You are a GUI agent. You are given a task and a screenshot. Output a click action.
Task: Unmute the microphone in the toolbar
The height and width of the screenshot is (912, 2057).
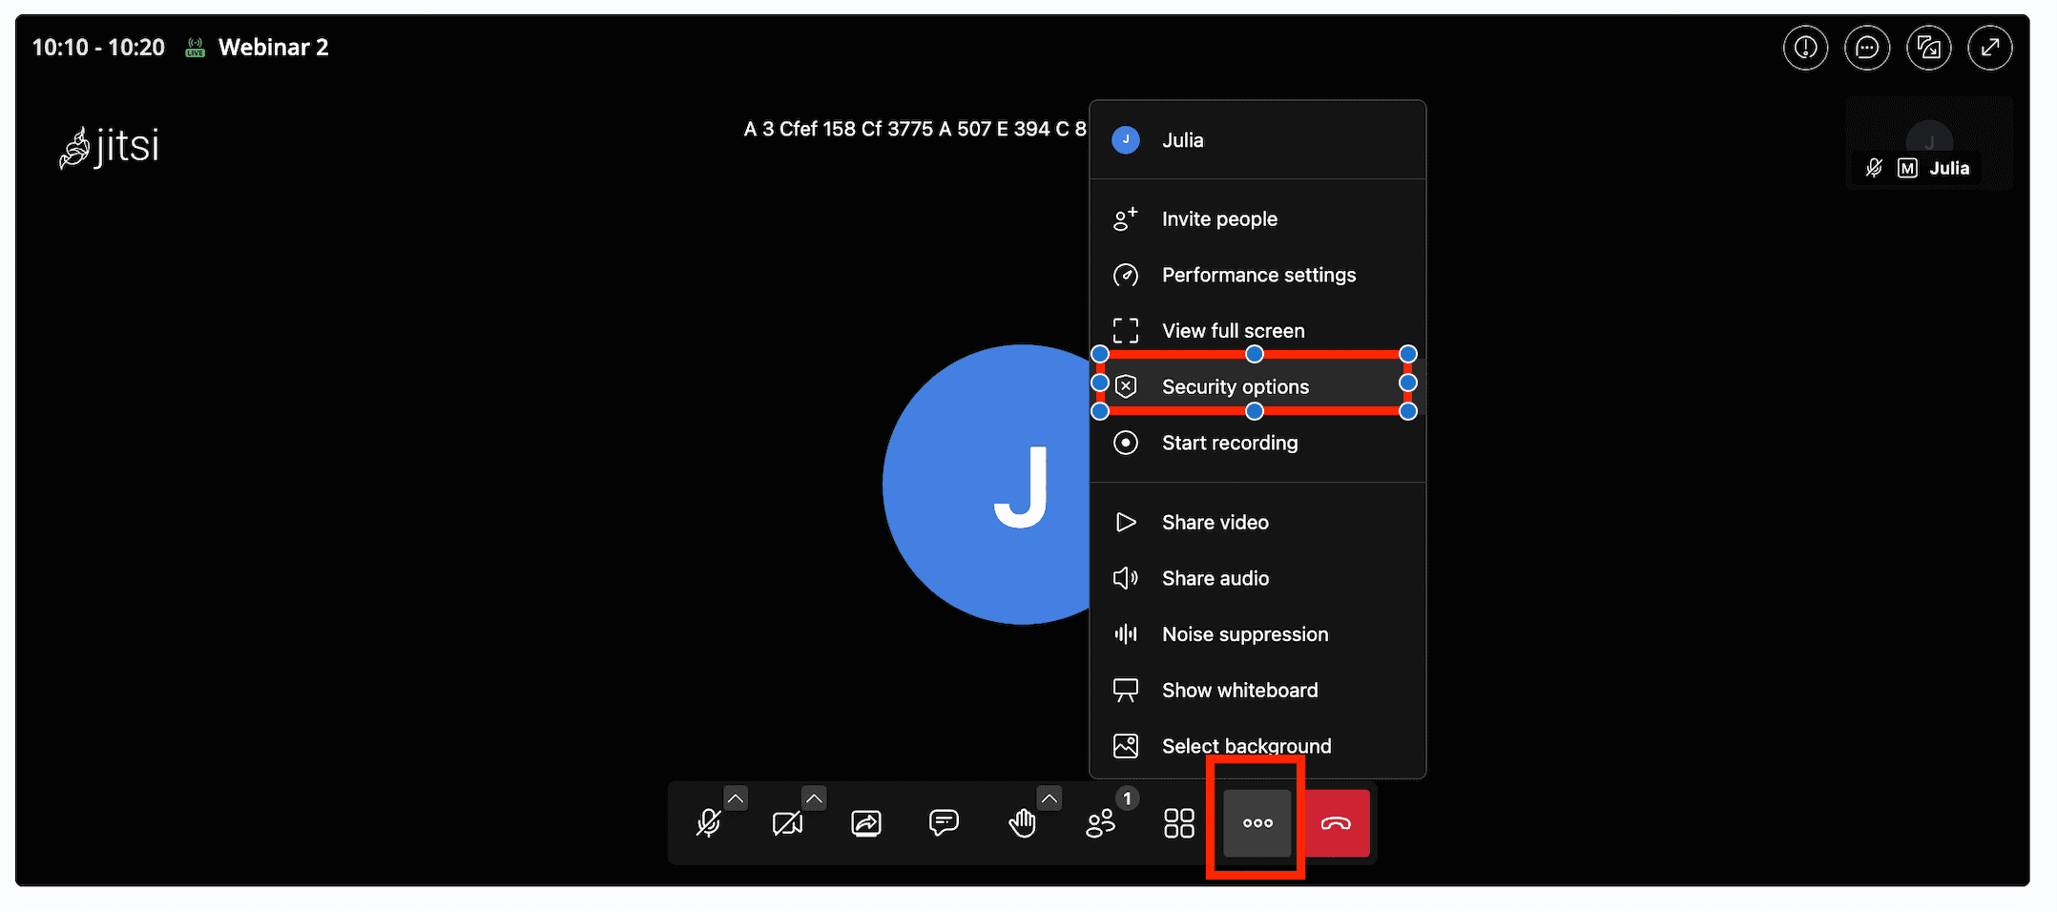(708, 822)
